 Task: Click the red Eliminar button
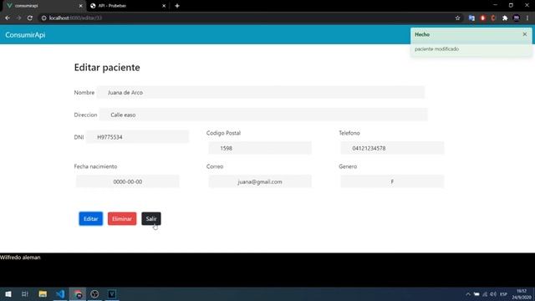tap(122, 219)
